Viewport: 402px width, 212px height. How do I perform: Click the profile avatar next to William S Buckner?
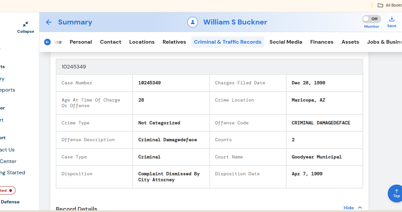193,22
